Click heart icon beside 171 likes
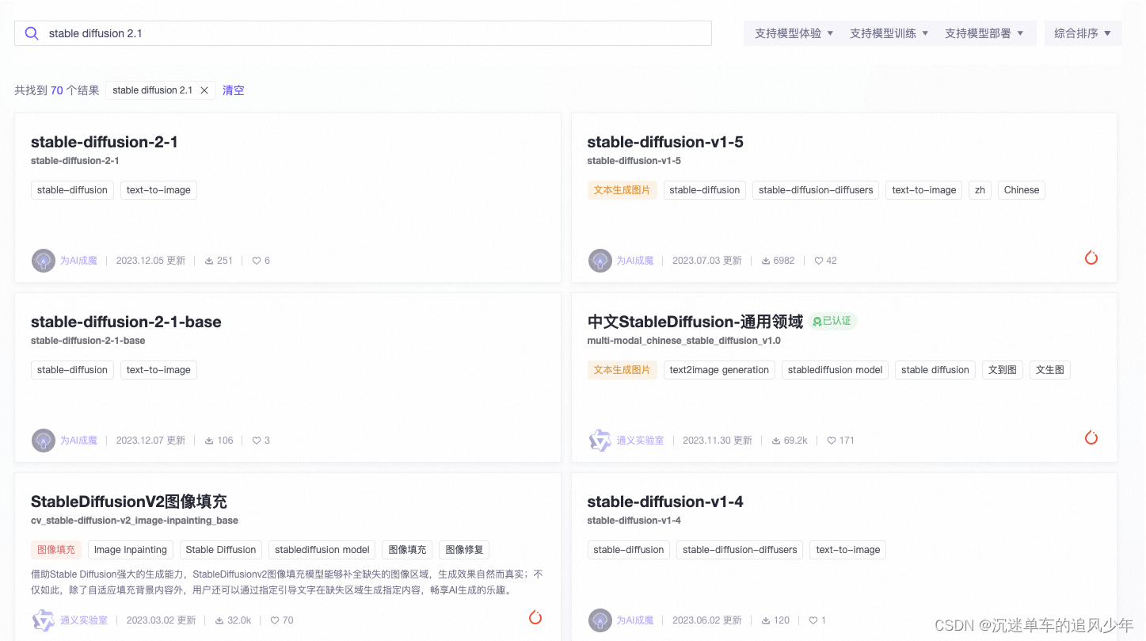 [832, 441]
